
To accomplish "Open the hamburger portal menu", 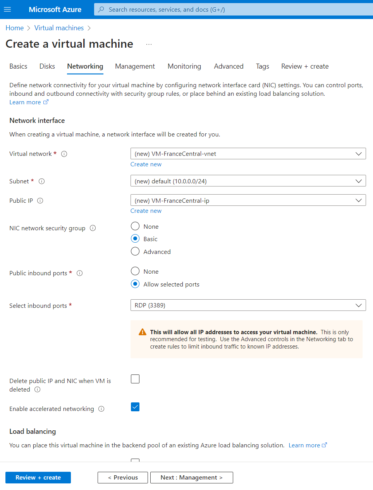I will click(7, 9).
